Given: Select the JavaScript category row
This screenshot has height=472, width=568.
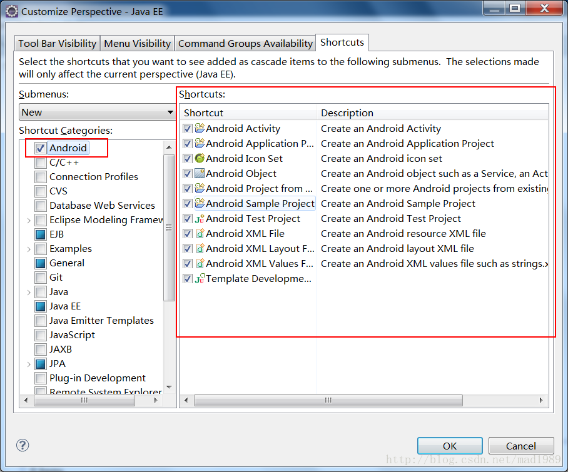Looking at the screenshot, I should point(72,335).
